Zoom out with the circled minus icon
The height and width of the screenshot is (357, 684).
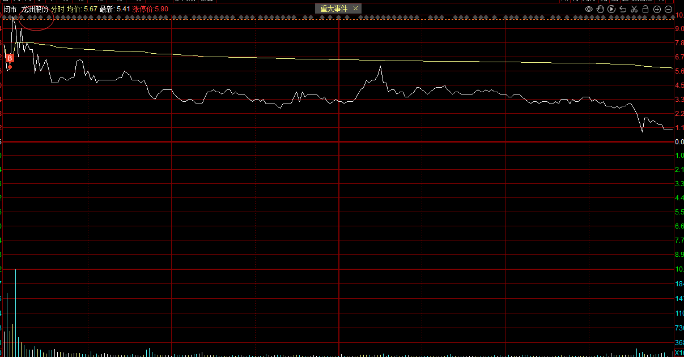[669, 10]
